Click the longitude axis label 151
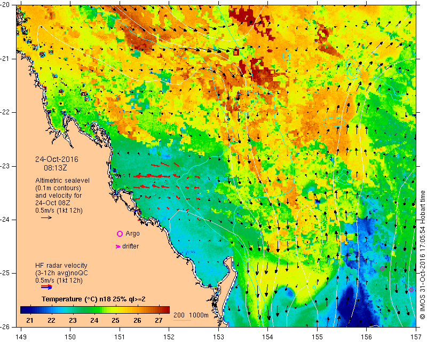Viewport: 427px width, 342px height. click(x=120, y=337)
